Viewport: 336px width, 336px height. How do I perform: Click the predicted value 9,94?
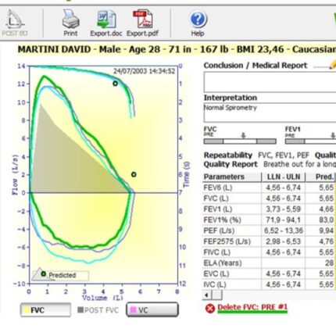point(326,231)
